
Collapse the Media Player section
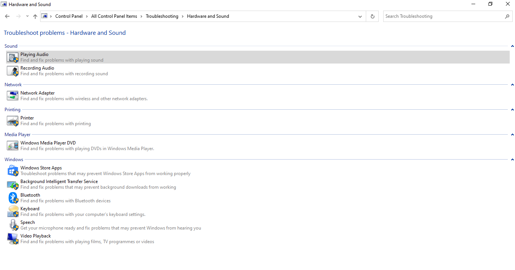[512, 135]
